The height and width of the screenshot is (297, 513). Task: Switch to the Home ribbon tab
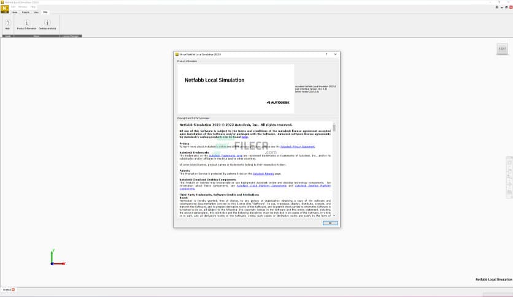coord(14,12)
